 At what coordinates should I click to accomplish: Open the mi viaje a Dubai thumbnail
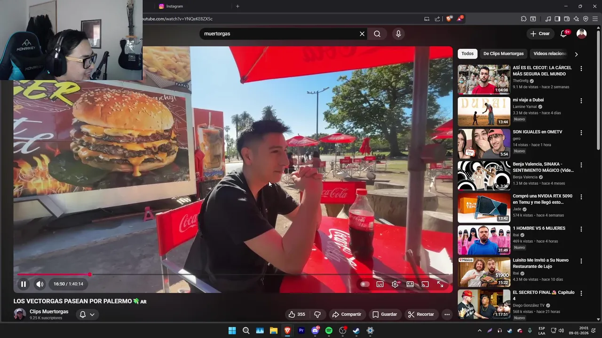pos(484,111)
